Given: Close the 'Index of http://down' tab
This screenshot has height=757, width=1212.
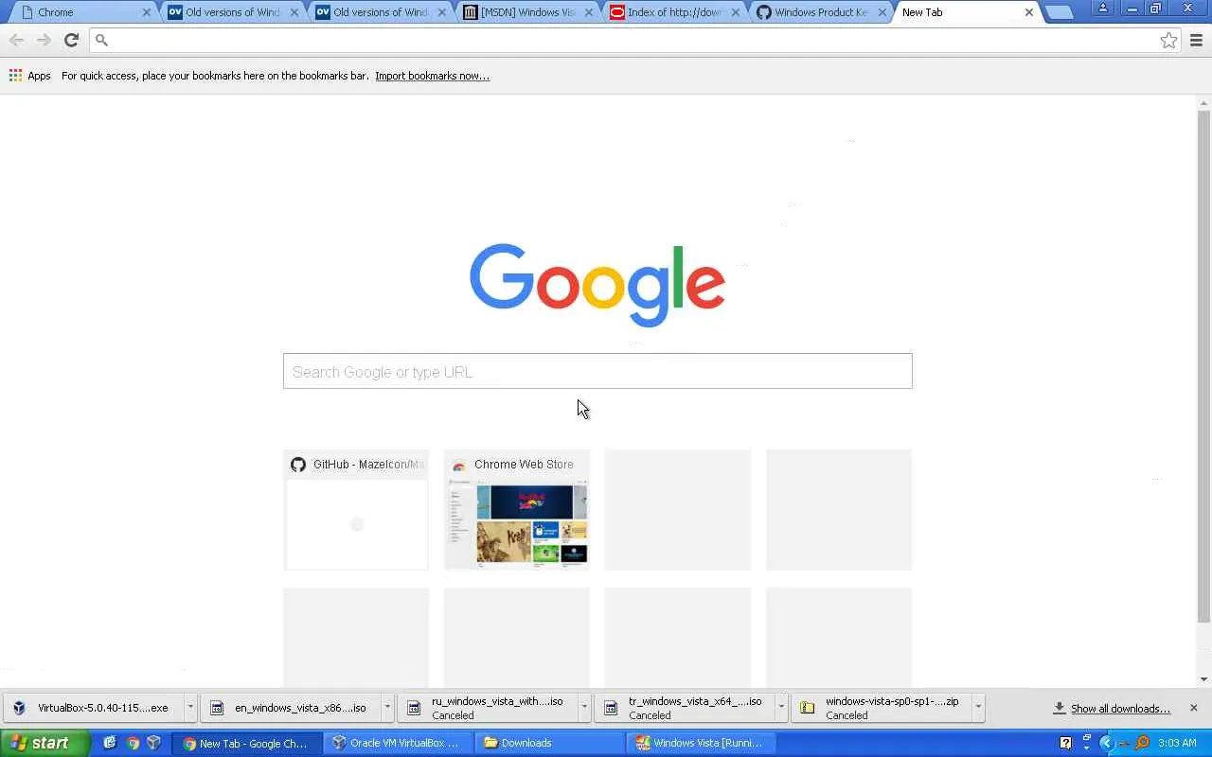Looking at the screenshot, I should click(736, 12).
